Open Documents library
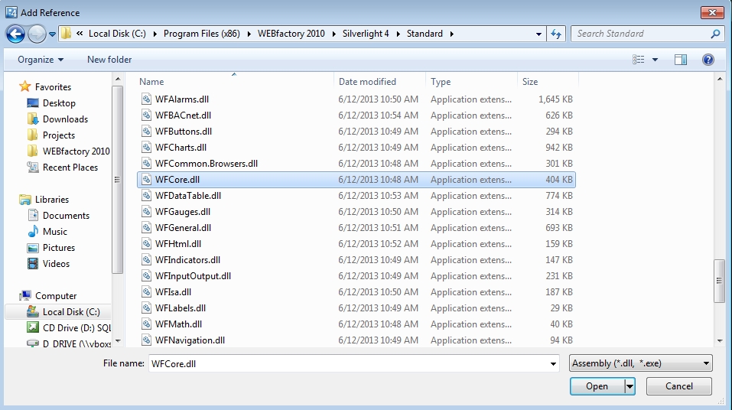This screenshot has width=732, height=410. tap(67, 215)
